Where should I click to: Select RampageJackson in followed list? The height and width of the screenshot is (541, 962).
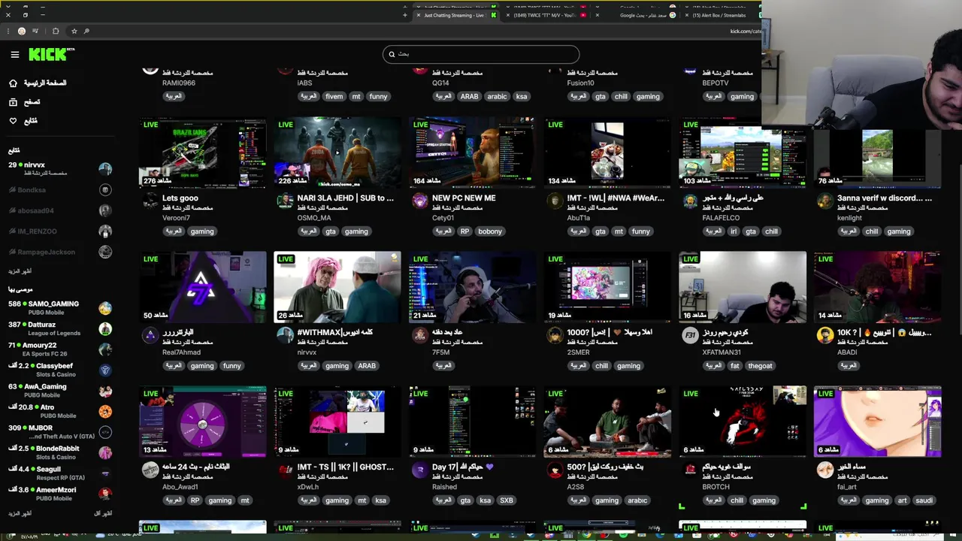59,252
